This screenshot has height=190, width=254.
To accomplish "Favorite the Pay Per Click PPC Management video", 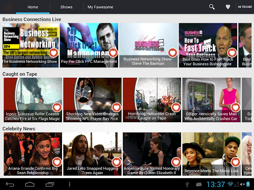I will coord(113,53).
